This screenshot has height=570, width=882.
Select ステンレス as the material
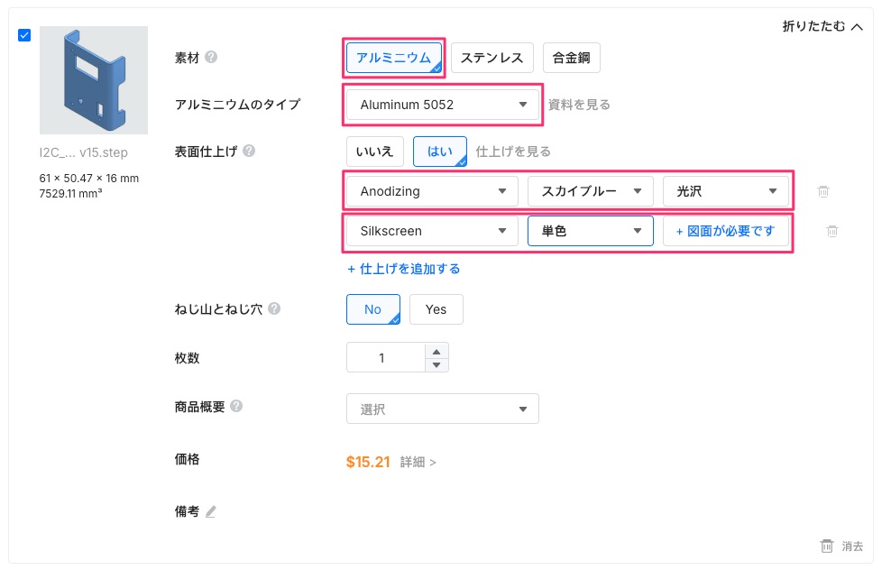point(492,58)
